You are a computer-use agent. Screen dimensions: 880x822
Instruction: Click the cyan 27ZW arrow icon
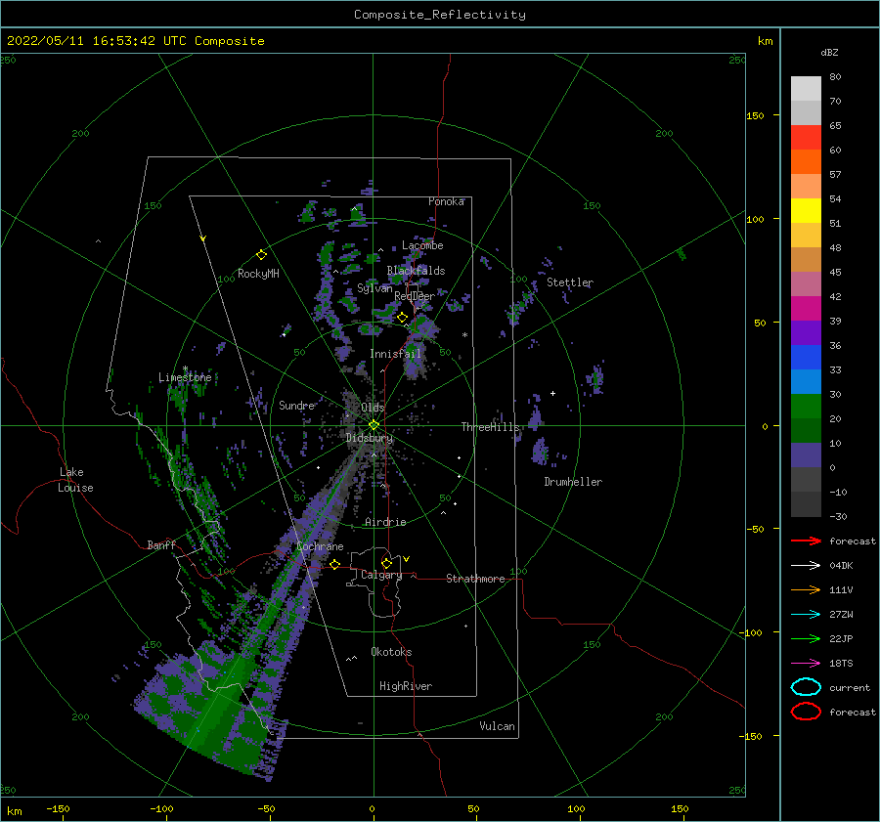pyautogui.click(x=806, y=615)
